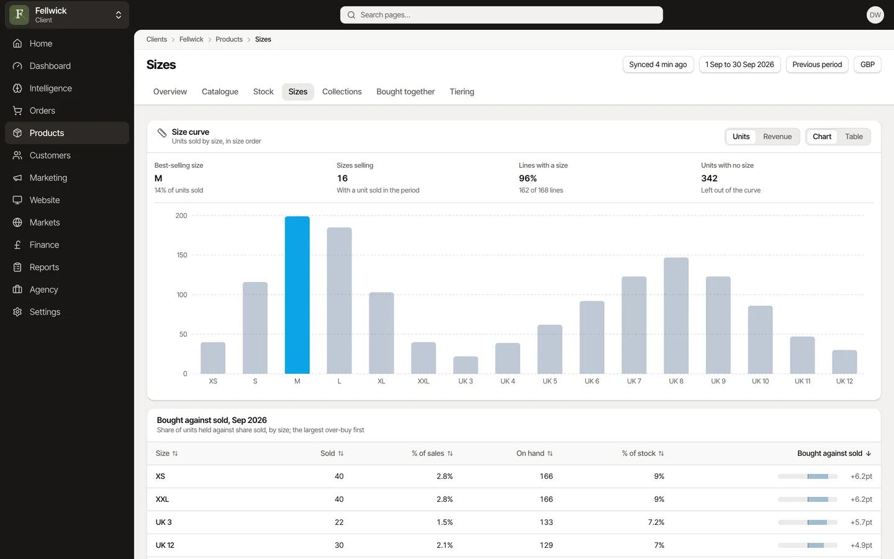Screen dimensions: 894x559
Task: Follow the Products breadcrumb link
Action: click(x=229, y=39)
